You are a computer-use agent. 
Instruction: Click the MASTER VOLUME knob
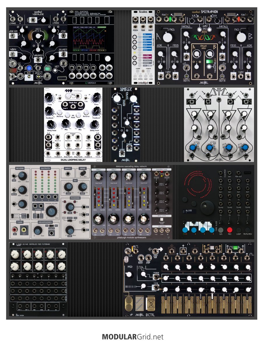(51, 211)
